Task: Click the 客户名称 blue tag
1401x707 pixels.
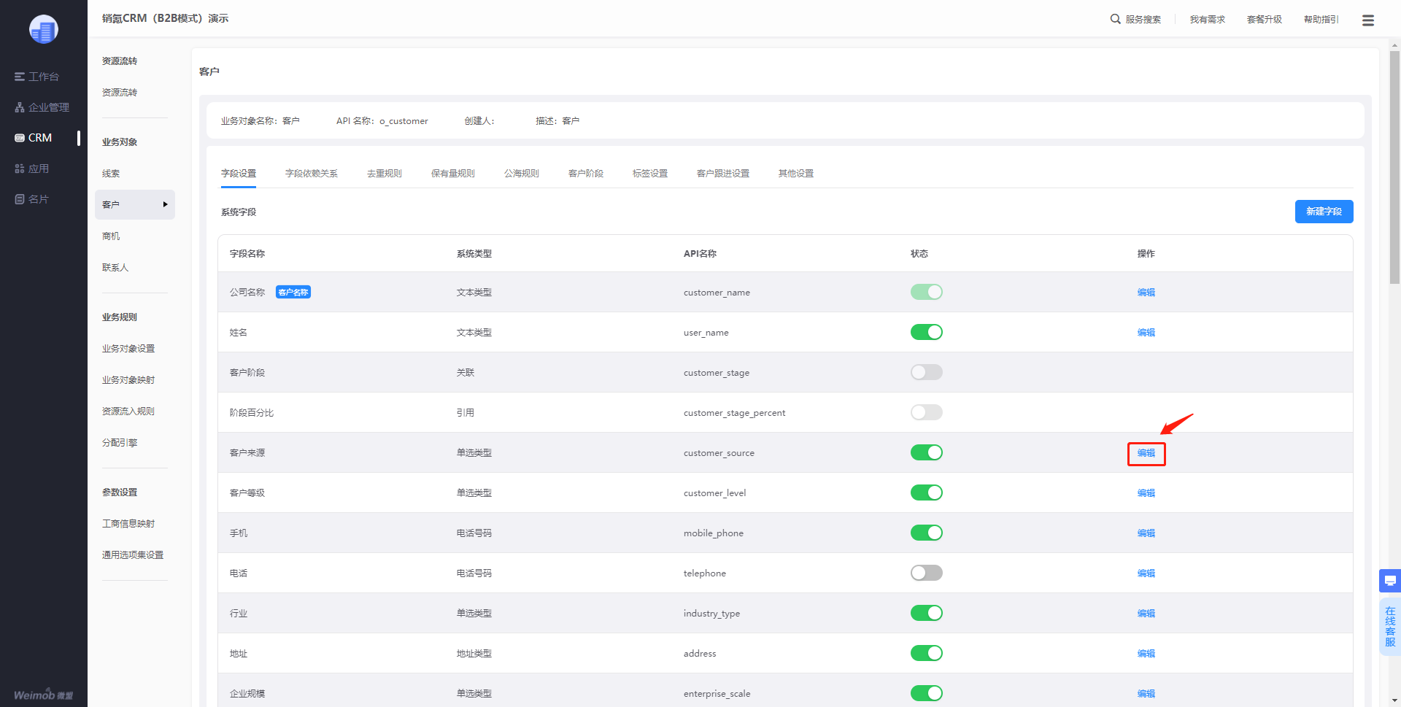Action: click(x=293, y=292)
